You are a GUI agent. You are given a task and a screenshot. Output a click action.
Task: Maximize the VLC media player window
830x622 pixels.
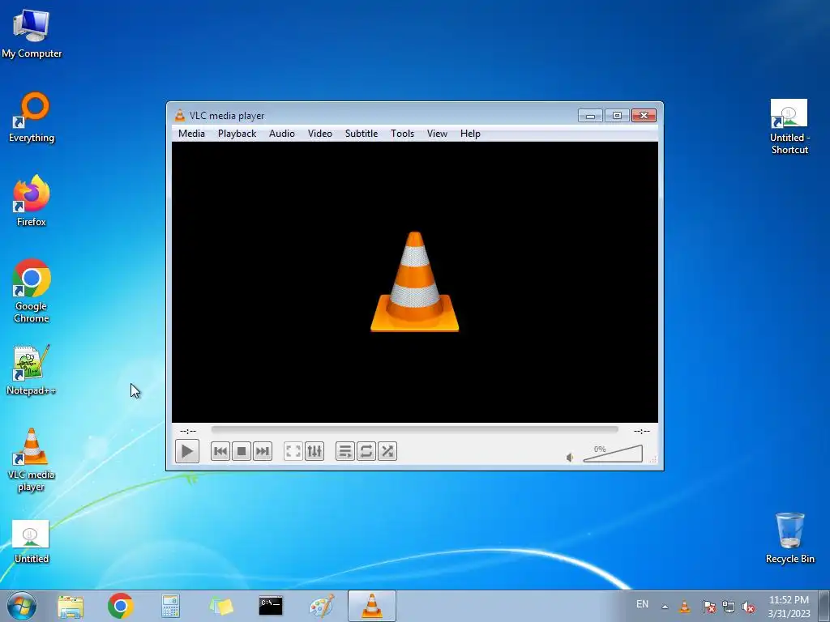[617, 115]
